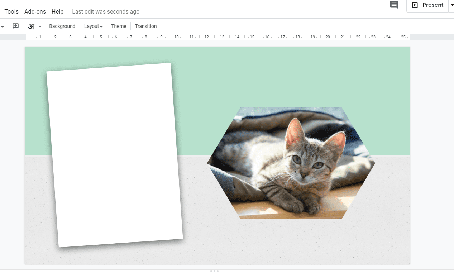The width and height of the screenshot is (454, 273).
Task: Click the Transition button
Action: coord(145,26)
